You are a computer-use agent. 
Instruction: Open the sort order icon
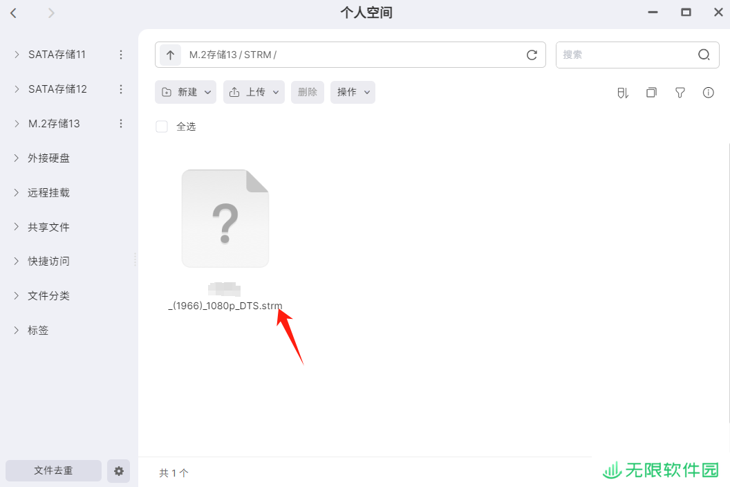(x=623, y=93)
